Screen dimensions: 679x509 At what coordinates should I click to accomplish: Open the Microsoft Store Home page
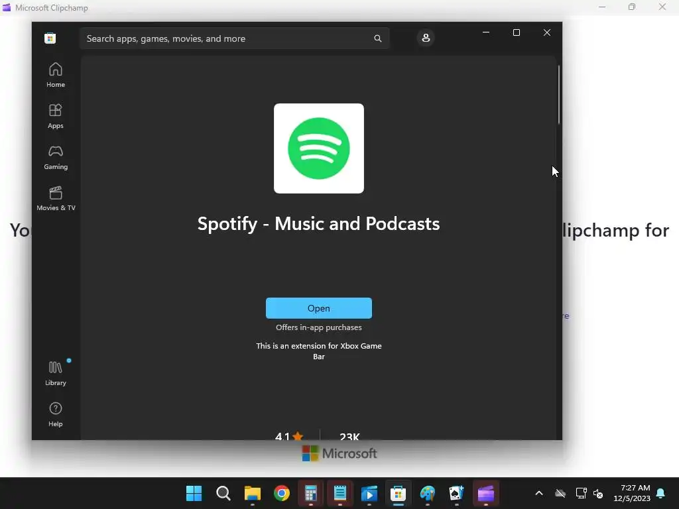[56, 75]
